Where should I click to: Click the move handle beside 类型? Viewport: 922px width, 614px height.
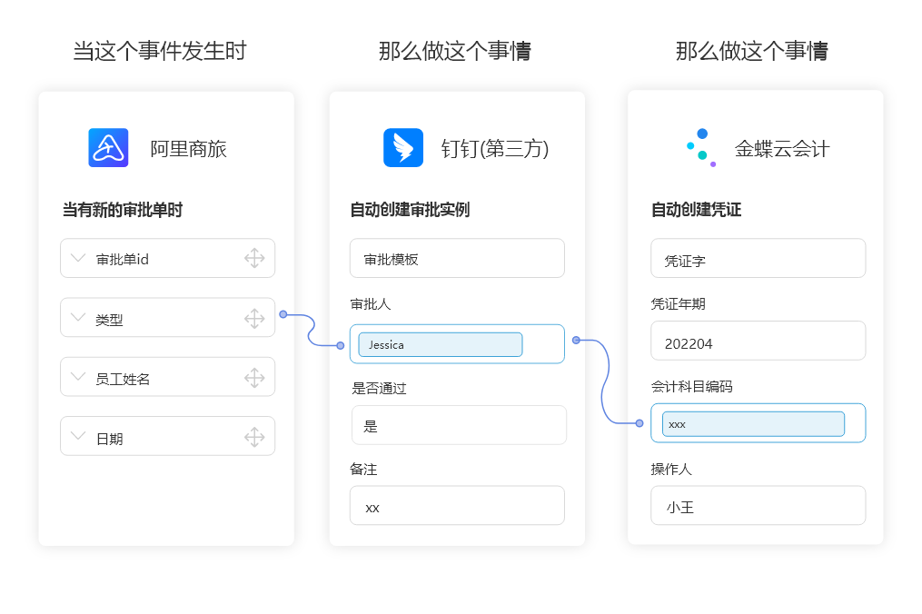click(x=255, y=317)
